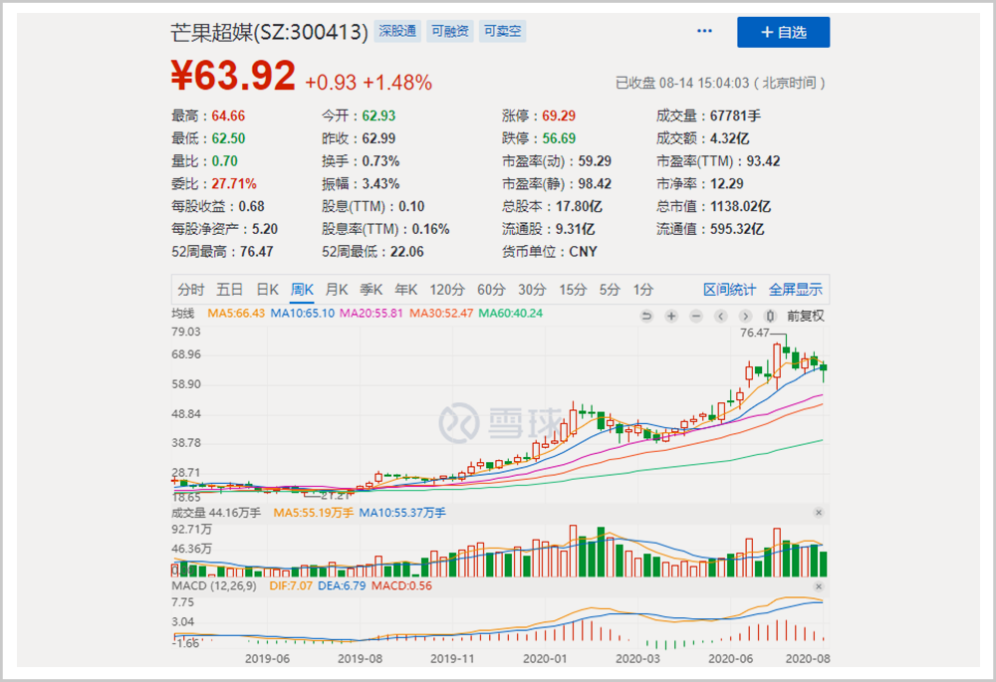
Task: Switch to the 季K tab
Action: [371, 290]
